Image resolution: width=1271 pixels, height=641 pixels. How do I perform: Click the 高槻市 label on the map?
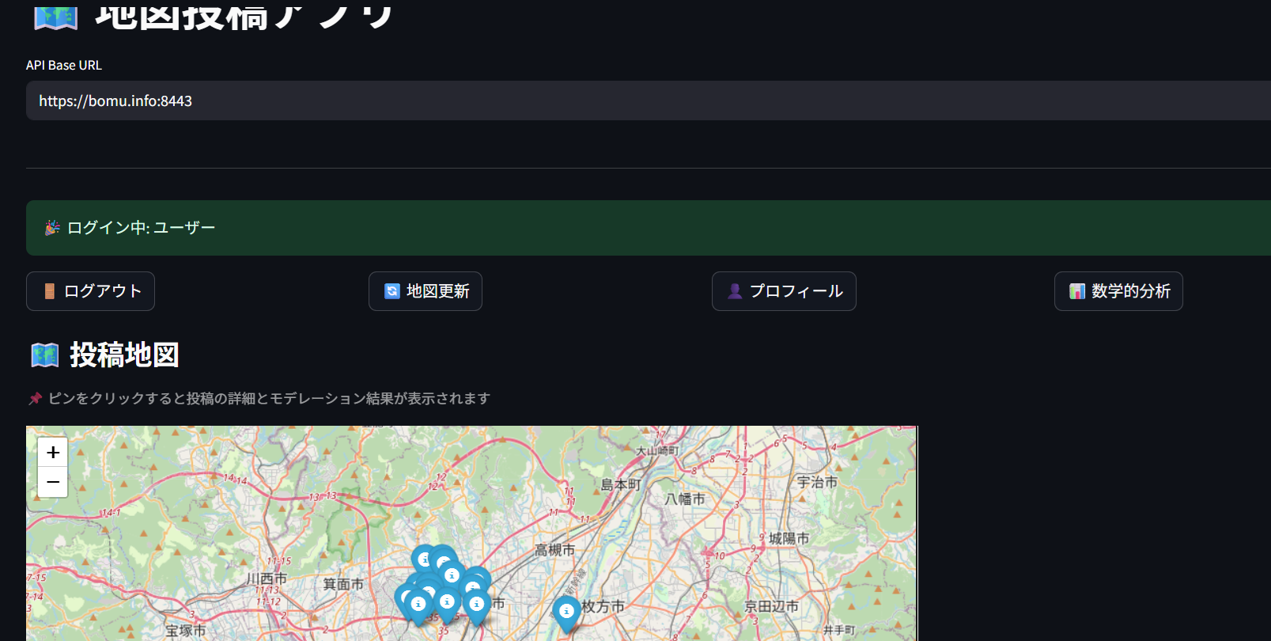pyautogui.click(x=554, y=549)
